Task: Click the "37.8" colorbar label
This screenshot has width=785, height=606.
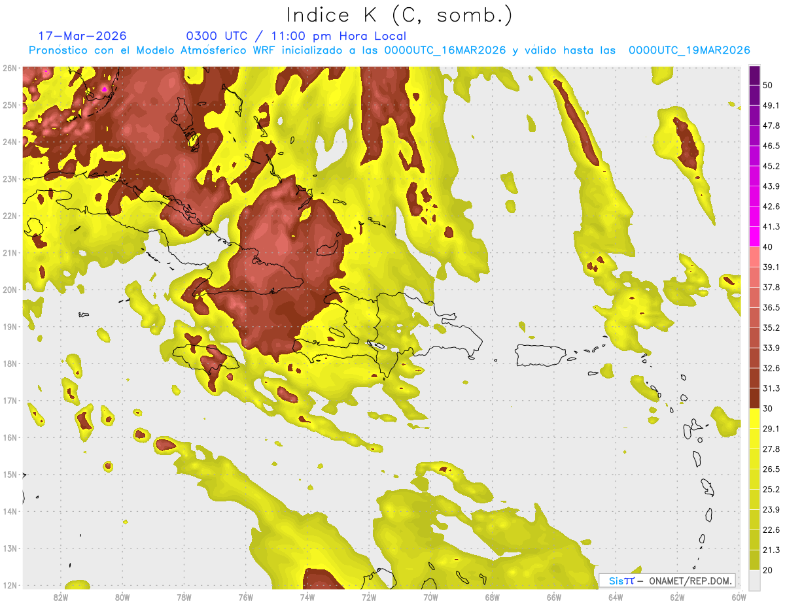Action: click(x=771, y=287)
